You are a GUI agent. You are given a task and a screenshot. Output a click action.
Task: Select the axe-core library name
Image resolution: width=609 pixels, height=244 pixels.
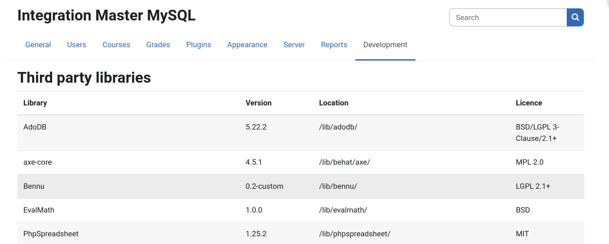point(38,162)
